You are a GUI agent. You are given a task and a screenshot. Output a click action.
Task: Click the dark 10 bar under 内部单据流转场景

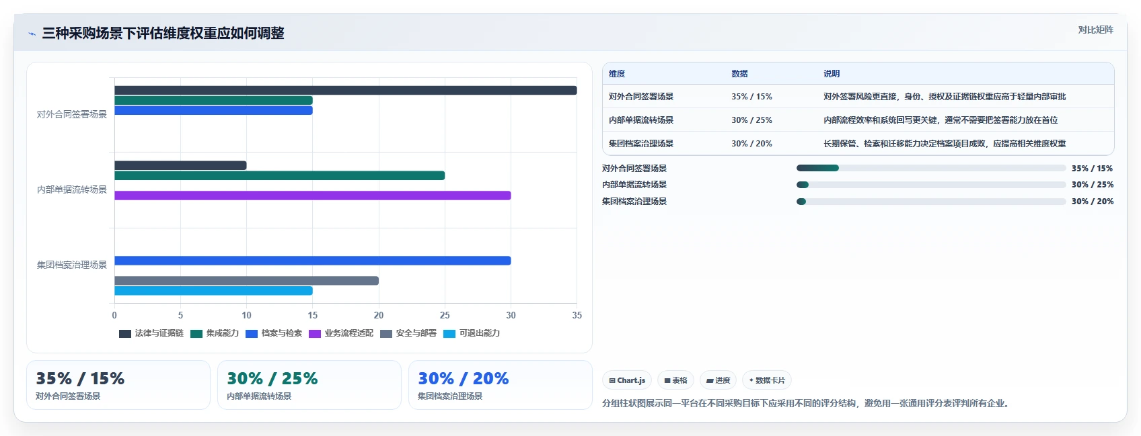[x=180, y=165]
